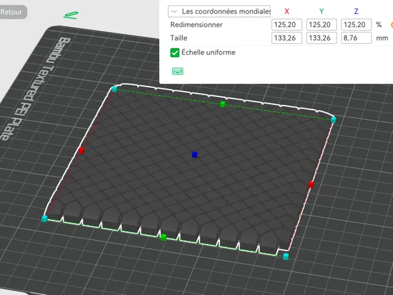Click the blue center Z scale handle
The image size is (393, 295).
click(x=195, y=154)
